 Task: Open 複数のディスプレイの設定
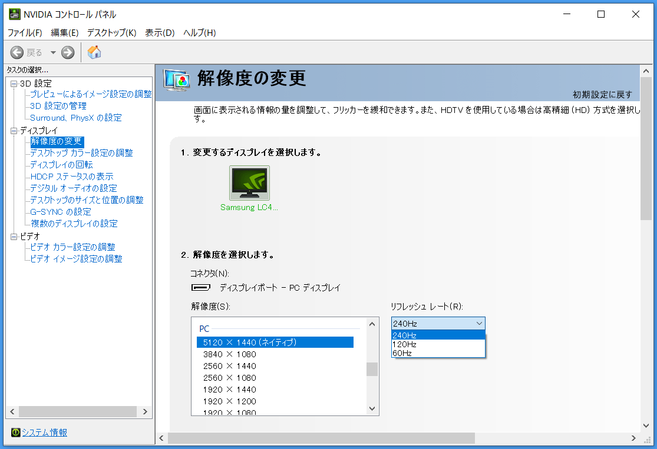74,224
